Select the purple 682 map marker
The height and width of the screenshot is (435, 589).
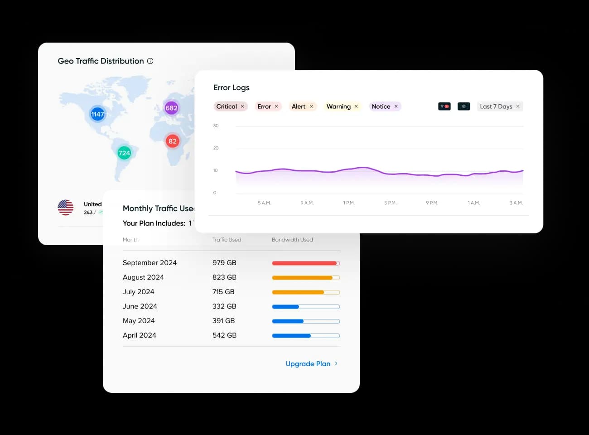point(171,108)
